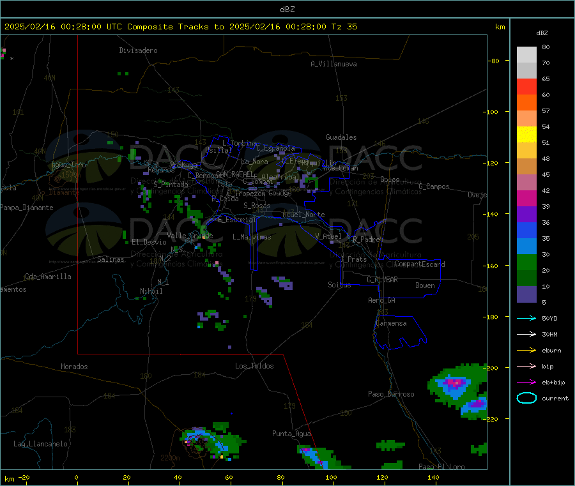Click the 'CompantEscard' map label
The image size is (575, 486).
coord(420,264)
